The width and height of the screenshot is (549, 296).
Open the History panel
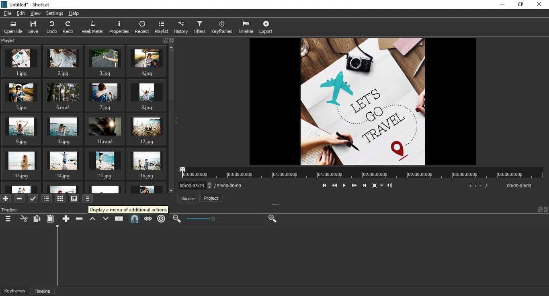[180, 26]
